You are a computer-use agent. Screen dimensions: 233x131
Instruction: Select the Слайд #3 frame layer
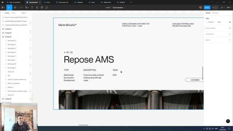click(x=8, y=37)
